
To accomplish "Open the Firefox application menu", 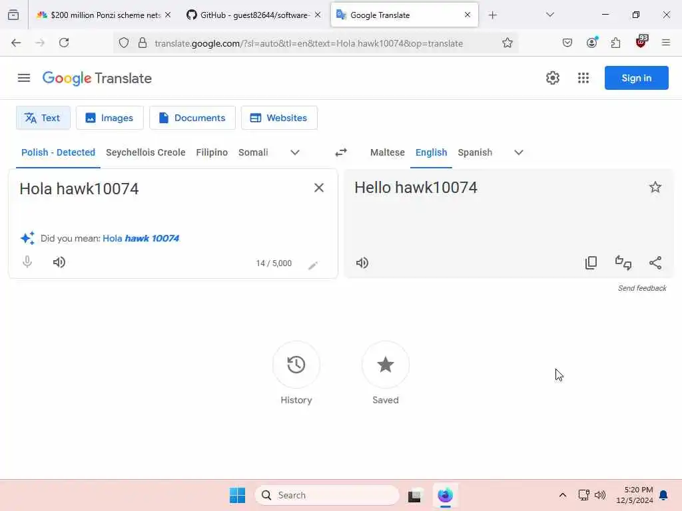I will pos(665,43).
